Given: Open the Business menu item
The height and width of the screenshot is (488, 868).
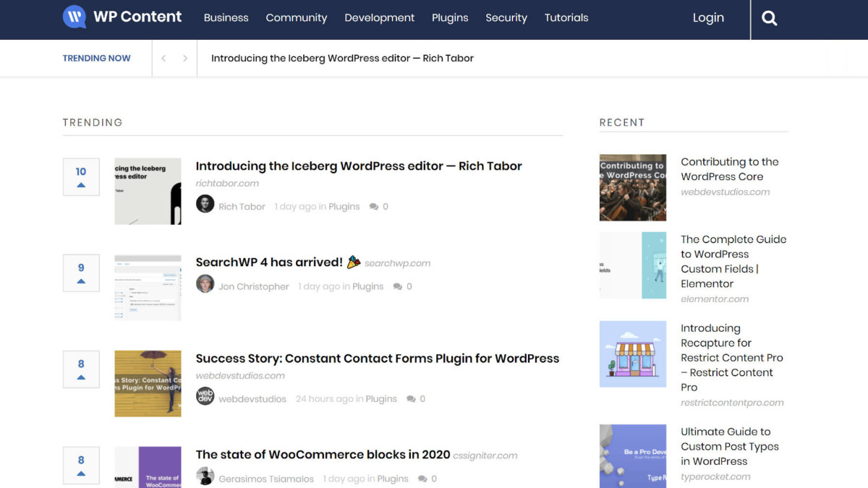Looking at the screenshot, I should (x=226, y=18).
